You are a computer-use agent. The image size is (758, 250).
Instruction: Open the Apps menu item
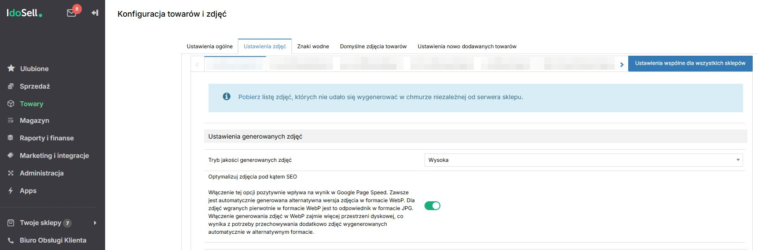pos(28,191)
